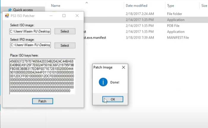Click the 3/18/2010 7:39 AM date cell
208x128 pixels.
(x=140, y=38)
